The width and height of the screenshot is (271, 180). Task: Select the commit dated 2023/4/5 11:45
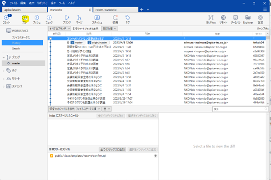157,47
